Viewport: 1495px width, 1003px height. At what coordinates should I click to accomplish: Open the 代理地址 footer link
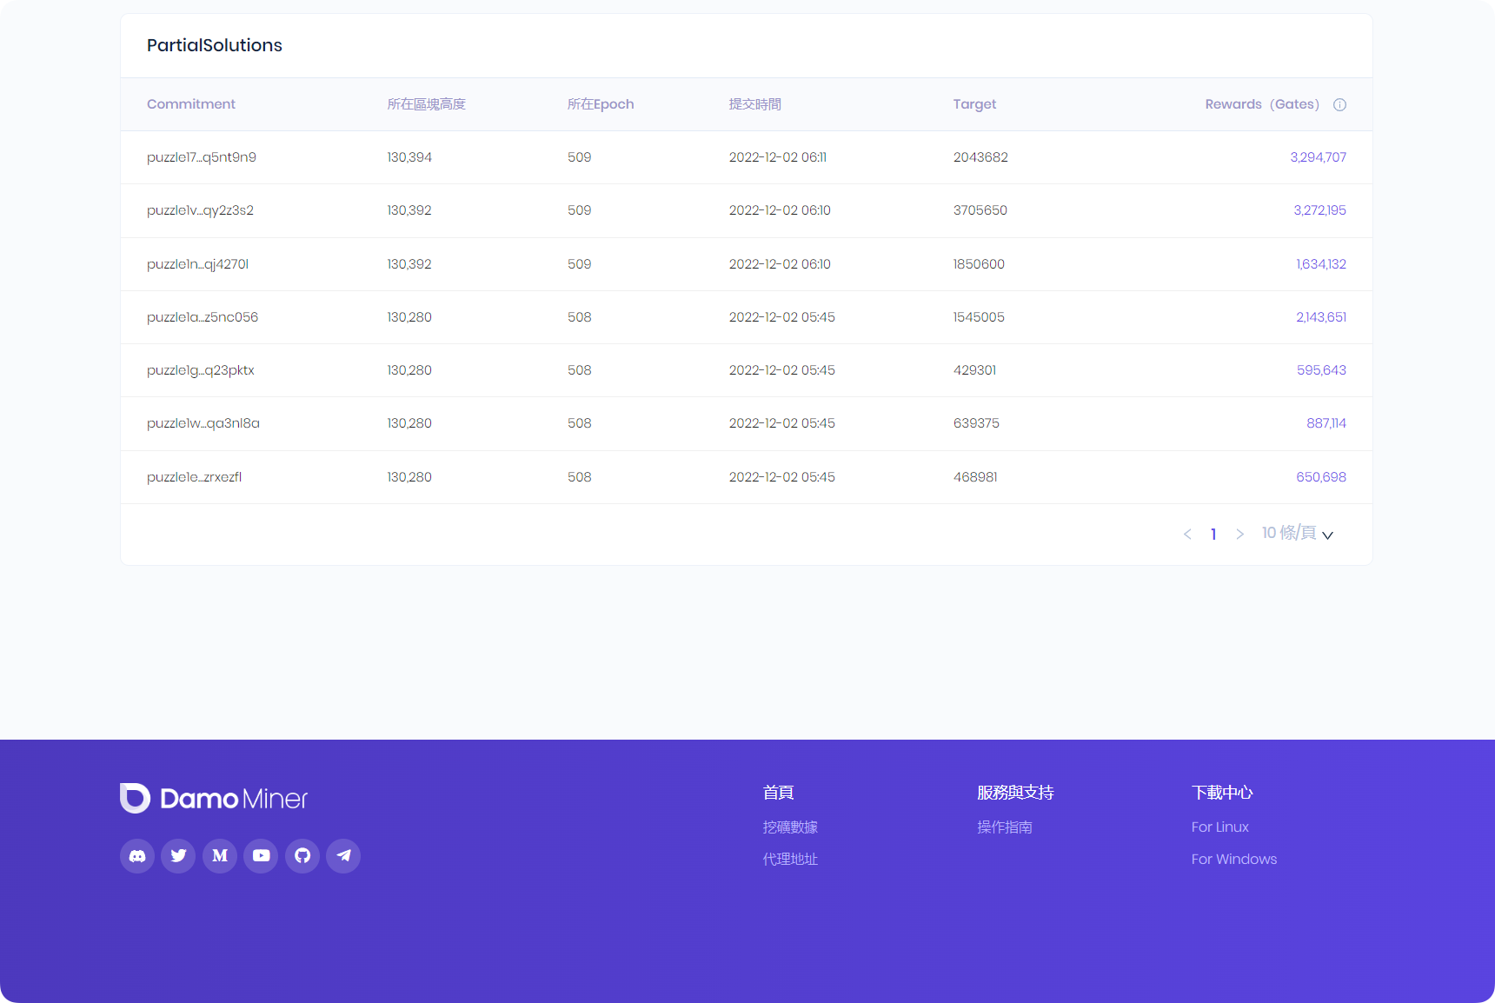(790, 860)
